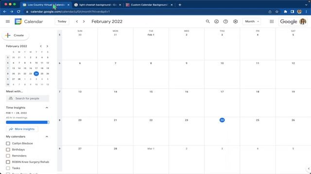The image size is (311, 174).
Task: Reload the calendar page
Action: (x=18, y=12)
